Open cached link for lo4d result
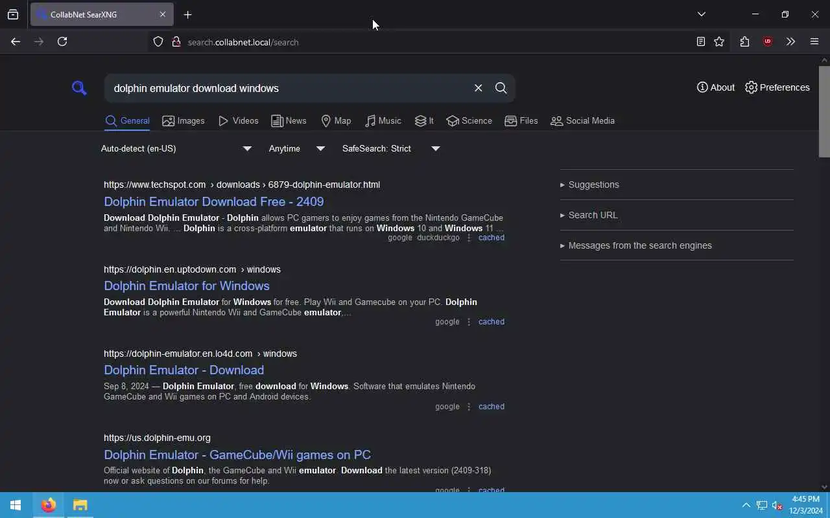Viewport: 830px width, 518px height. (492, 407)
